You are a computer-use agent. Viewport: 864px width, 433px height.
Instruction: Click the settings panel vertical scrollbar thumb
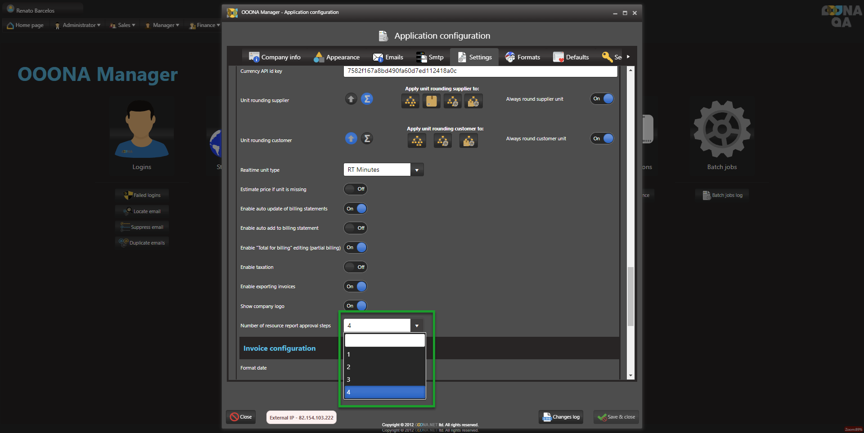pos(630,296)
